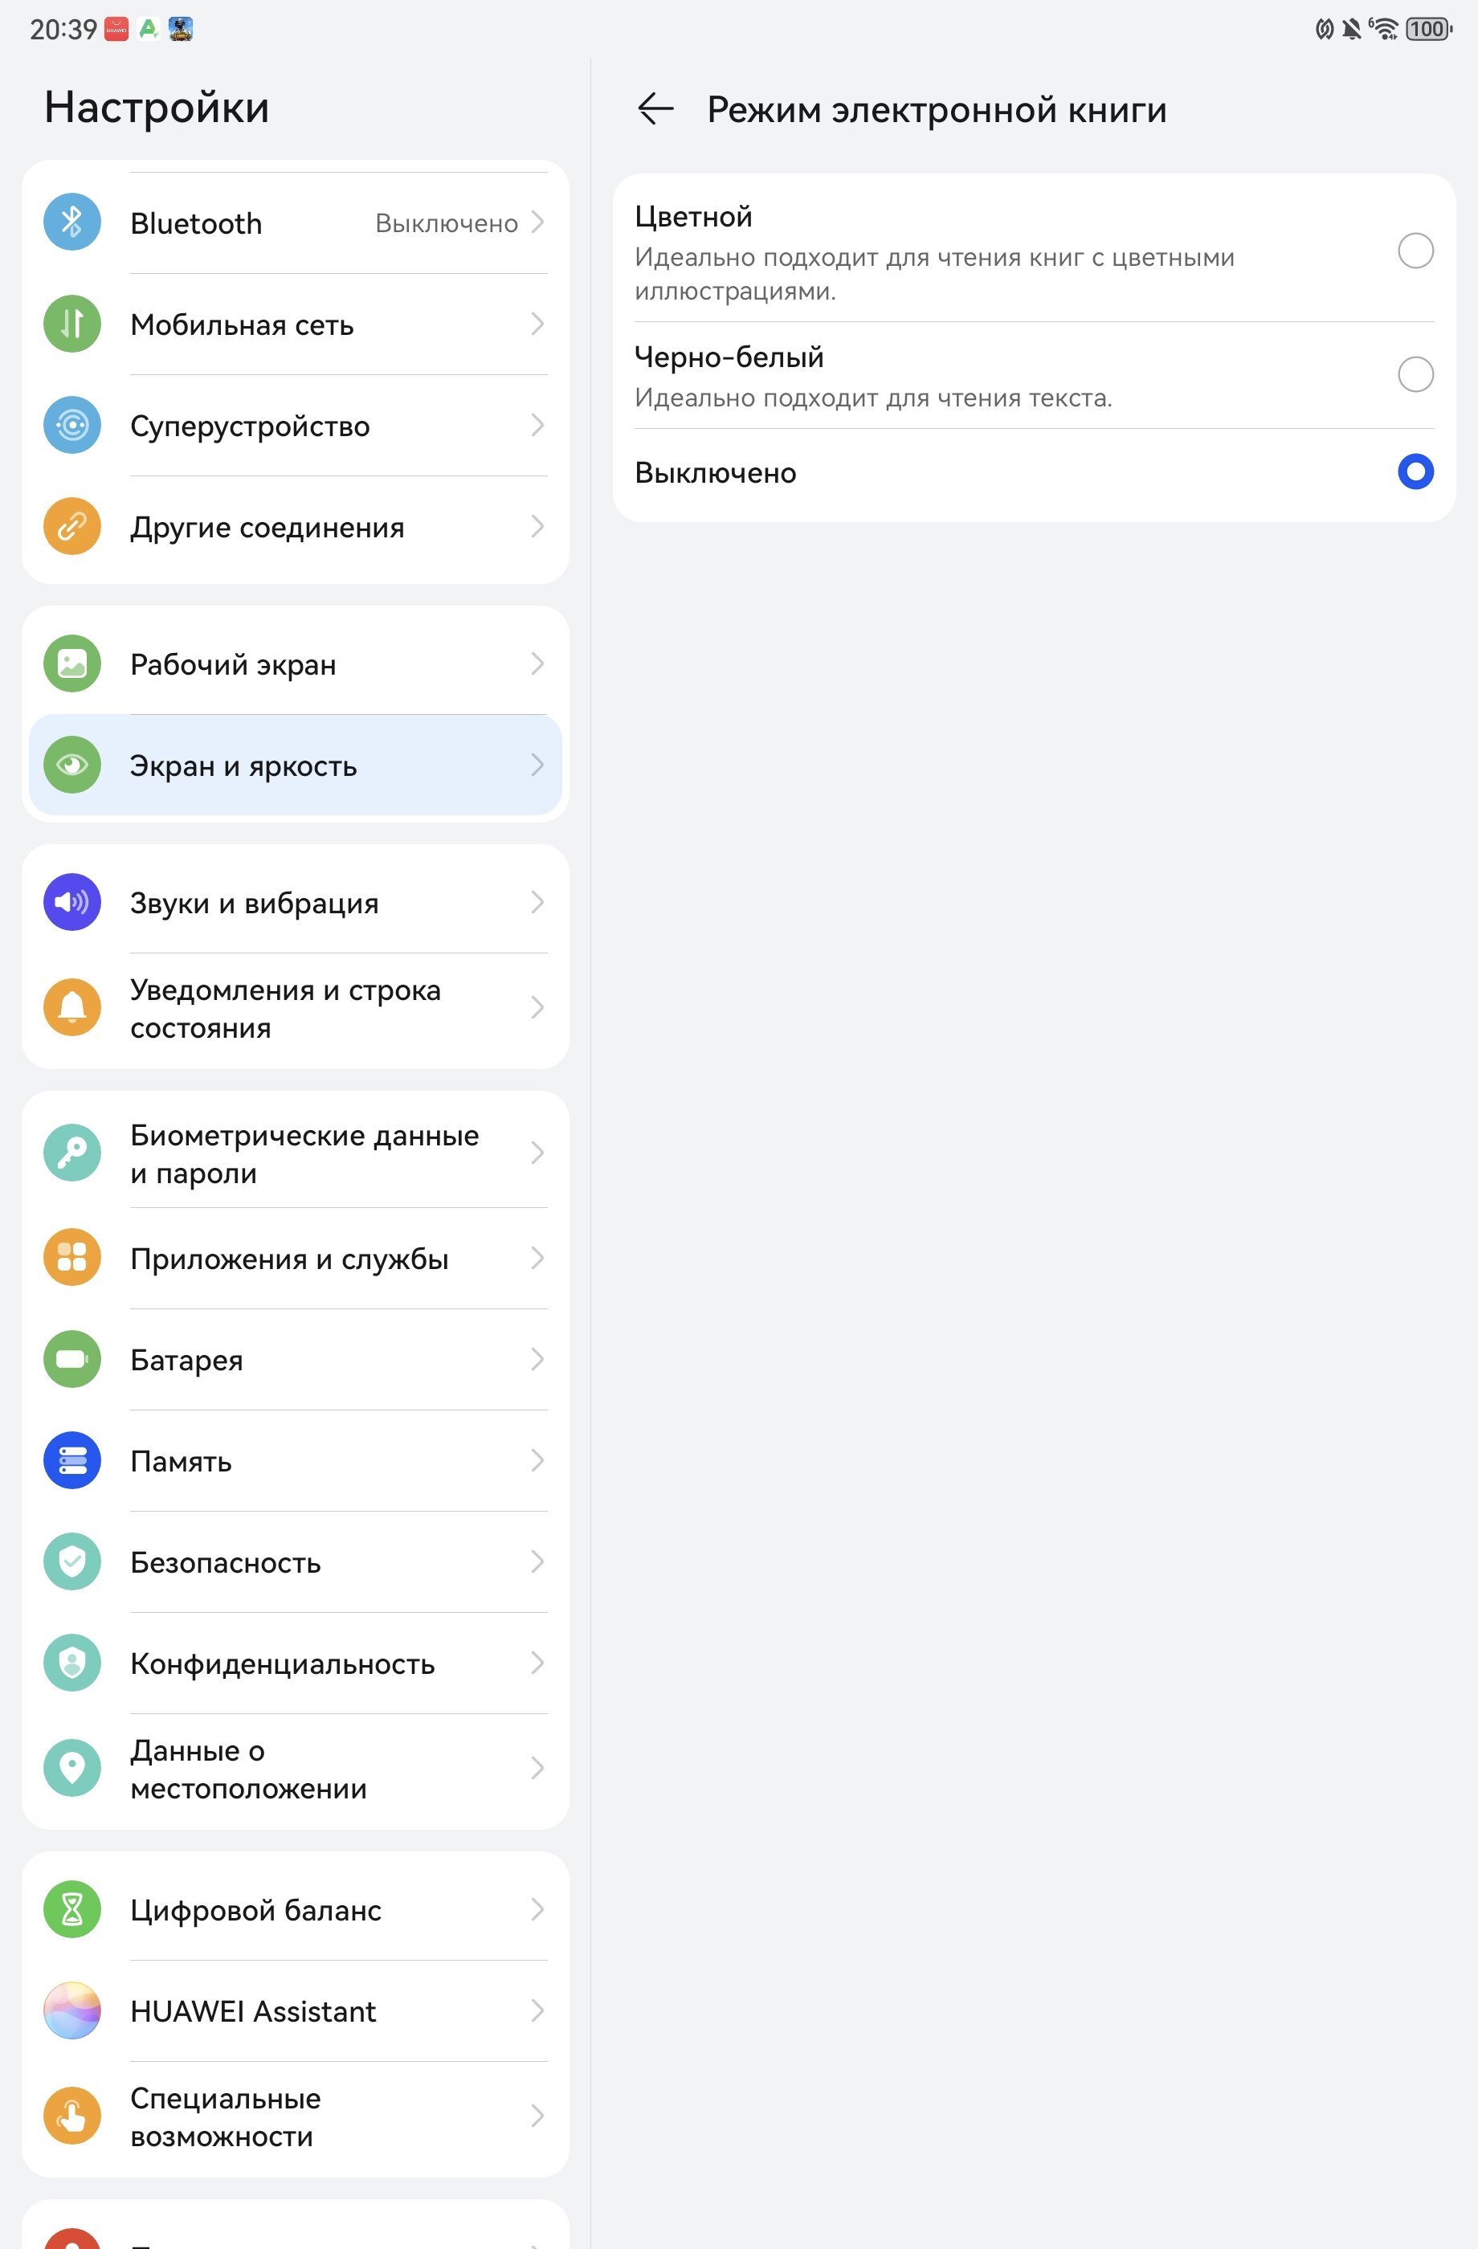Image resolution: width=1478 pixels, height=2249 pixels.
Task: Tap the battery indicator in status bar
Action: [1429, 29]
